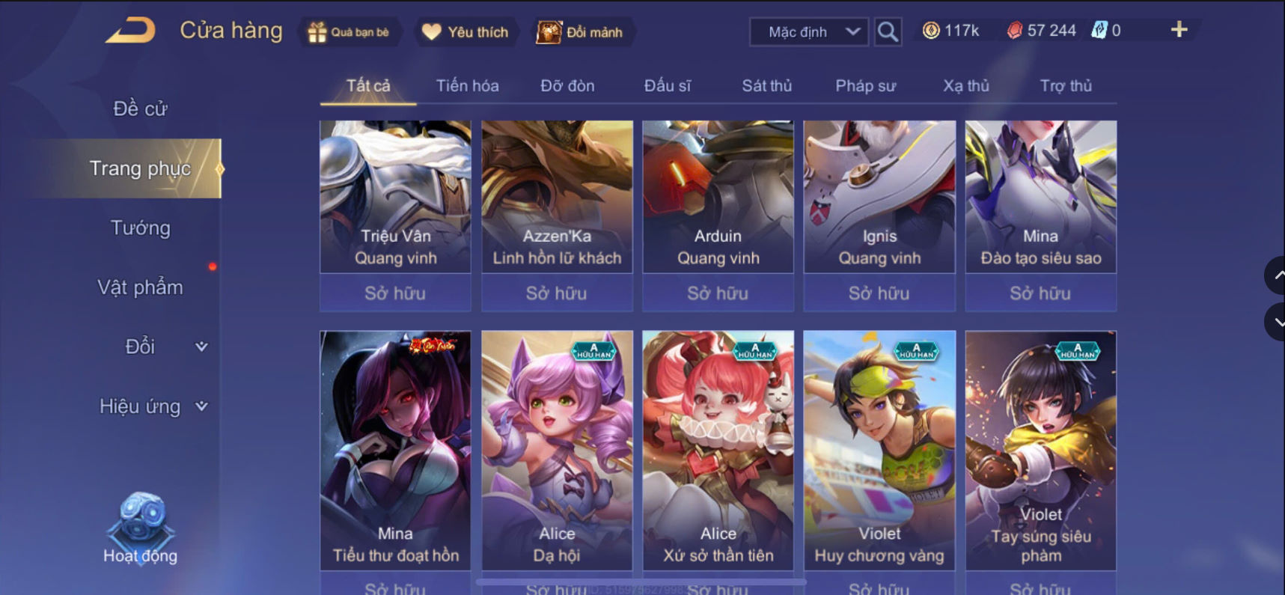1285x595 pixels.
Task: Open Vật phẩm in the sidebar
Action: [141, 287]
